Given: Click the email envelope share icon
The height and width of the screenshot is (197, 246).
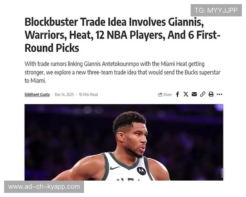Looking at the screenshot, I should [x=194, y=94].
